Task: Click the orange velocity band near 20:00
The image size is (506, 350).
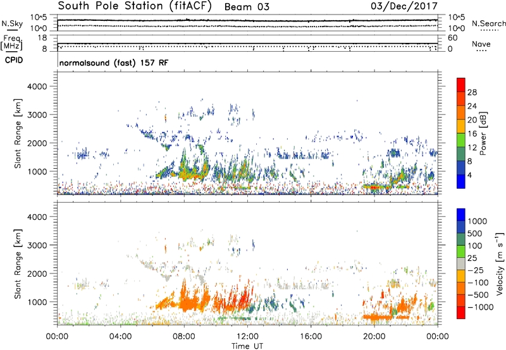Action: [378, 317]
